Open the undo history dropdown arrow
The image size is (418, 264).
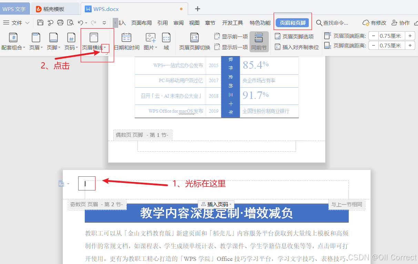(86, 23)
